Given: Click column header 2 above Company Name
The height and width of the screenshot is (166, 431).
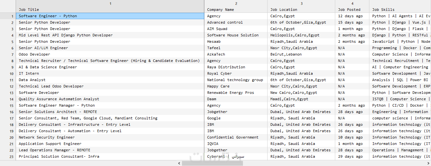Looking at the screenshot, I should (236, 4).
